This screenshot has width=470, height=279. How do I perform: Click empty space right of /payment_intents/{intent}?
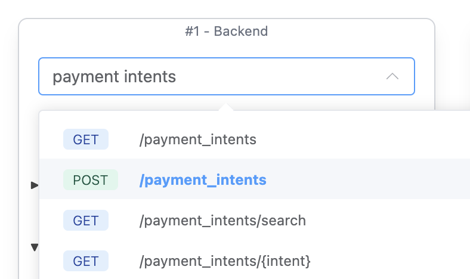coord(388,261)
